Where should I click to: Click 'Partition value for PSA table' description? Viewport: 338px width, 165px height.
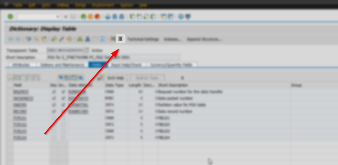tap(182, 105)
